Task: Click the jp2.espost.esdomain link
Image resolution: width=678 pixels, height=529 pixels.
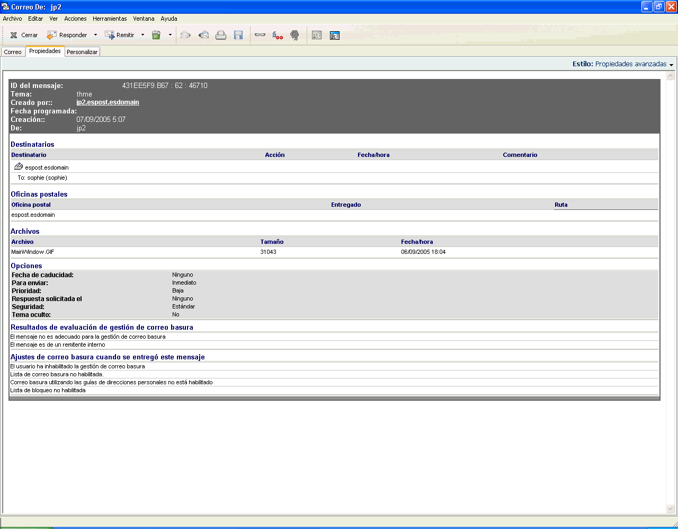Action: coord(108,102)
